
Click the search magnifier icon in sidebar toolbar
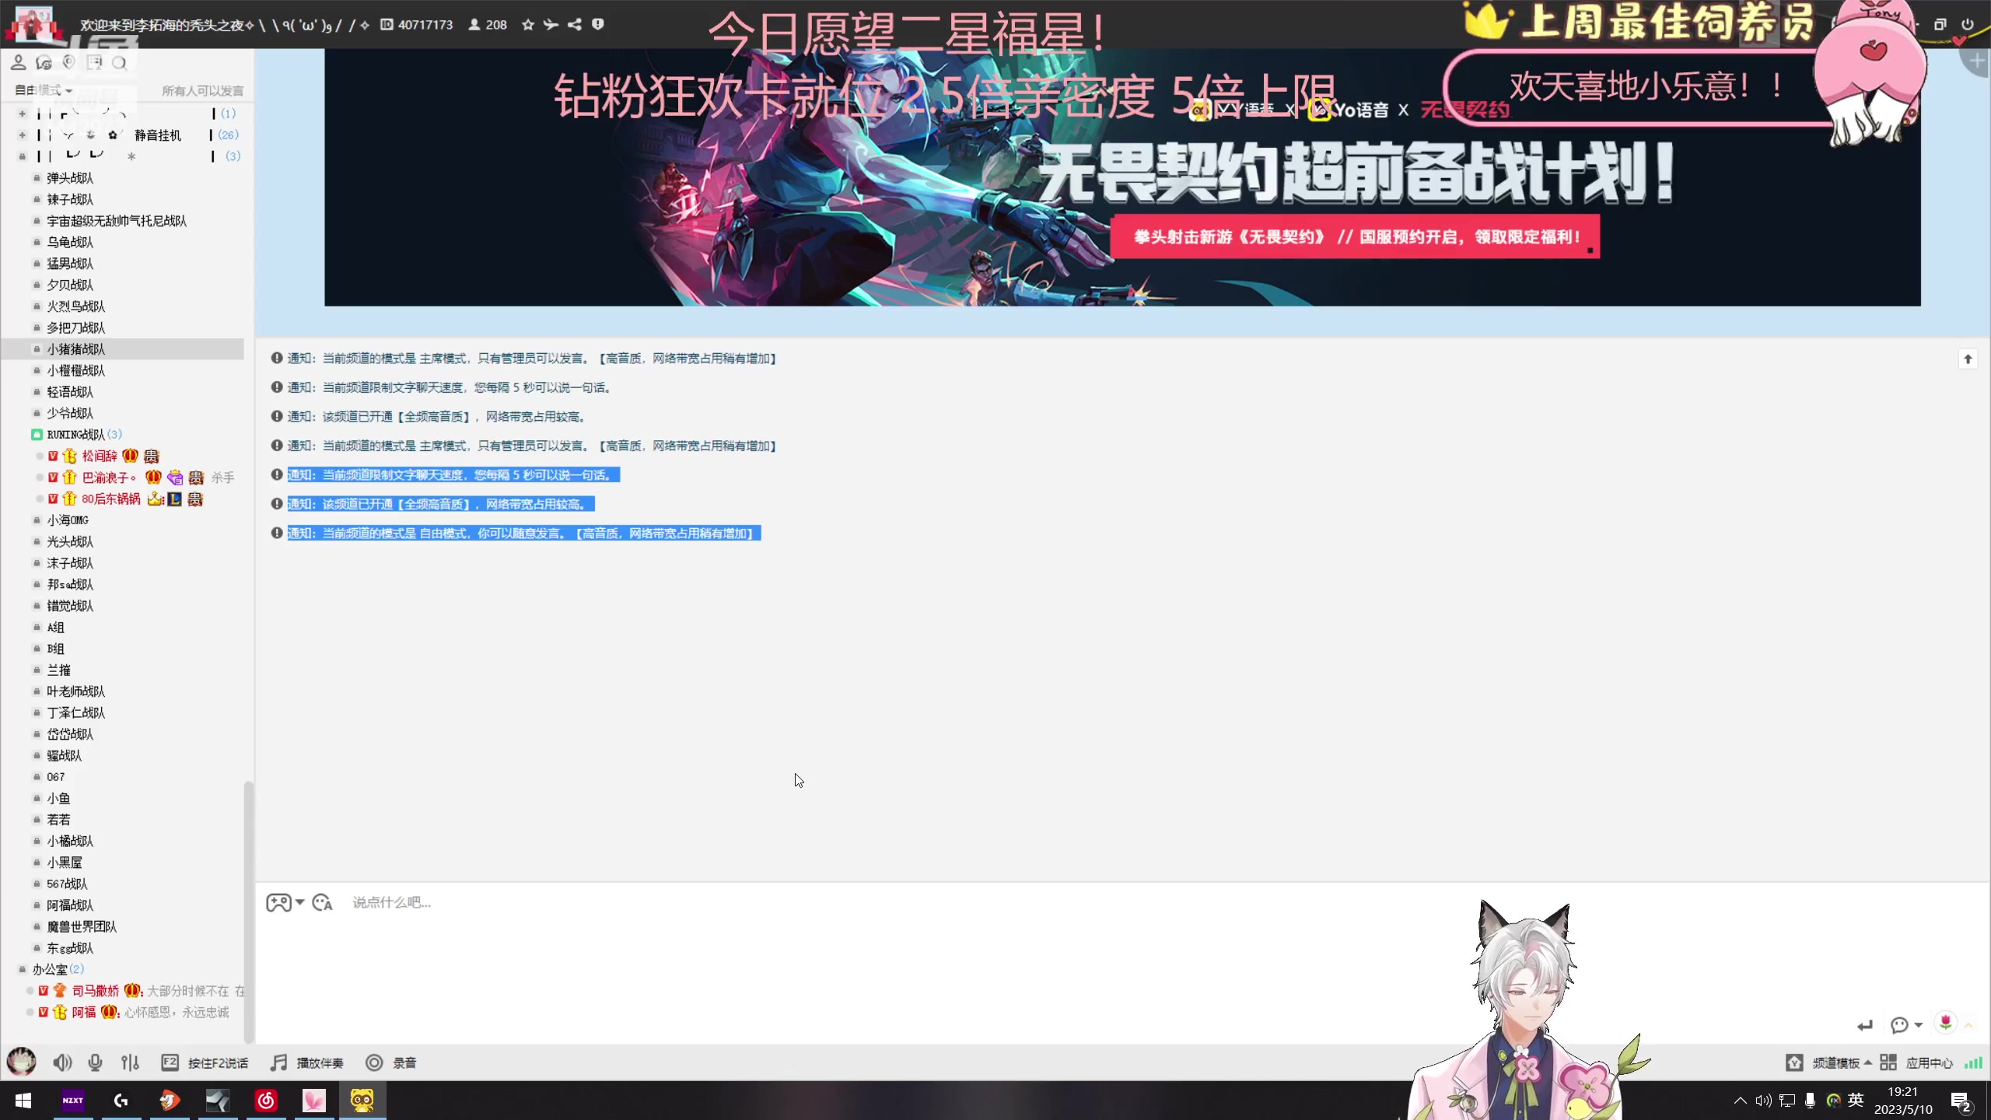(x=119, y=62)
